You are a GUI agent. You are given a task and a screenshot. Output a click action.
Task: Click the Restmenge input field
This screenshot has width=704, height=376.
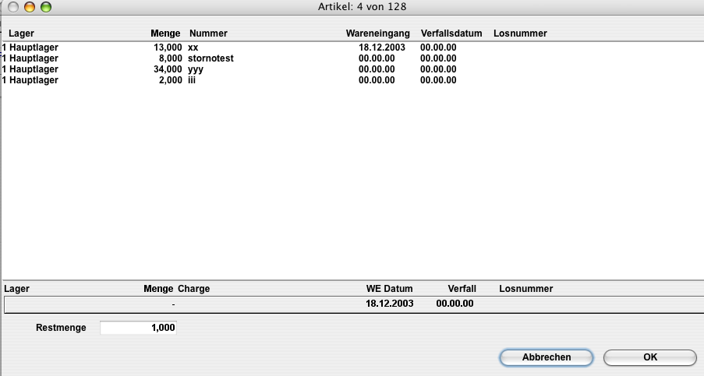[x=139, y=329]
